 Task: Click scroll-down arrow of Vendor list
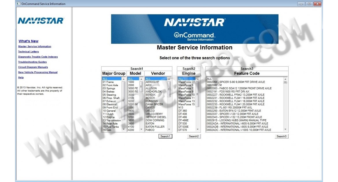(x=169, y=129)
